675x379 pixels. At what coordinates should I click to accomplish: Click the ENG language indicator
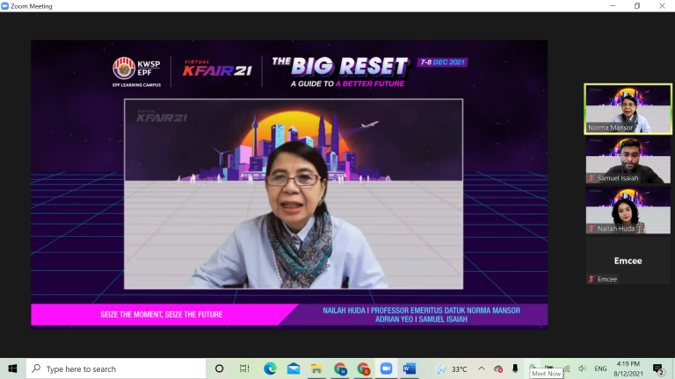[x=600, y=368]
